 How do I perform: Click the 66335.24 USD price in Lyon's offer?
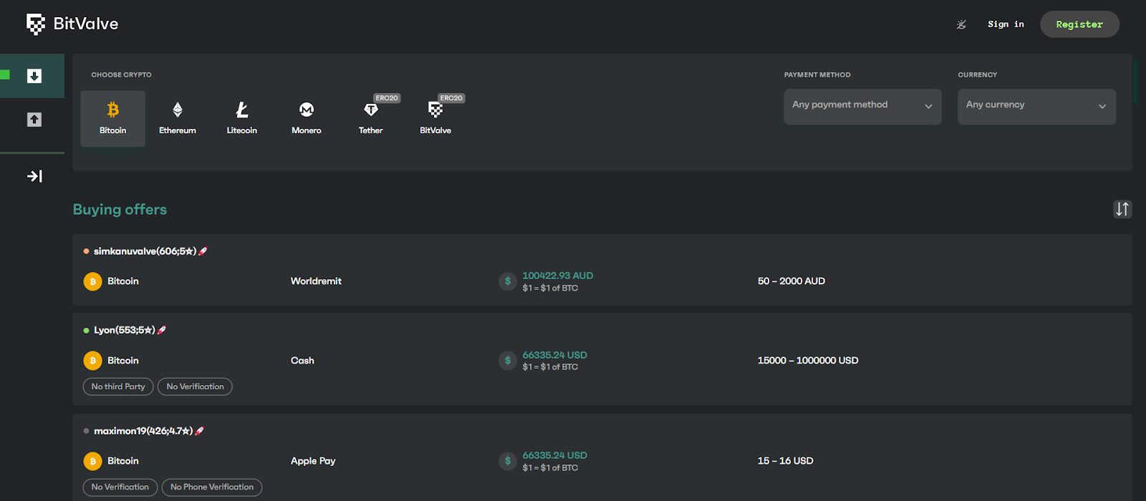click(x=555, y=355)
